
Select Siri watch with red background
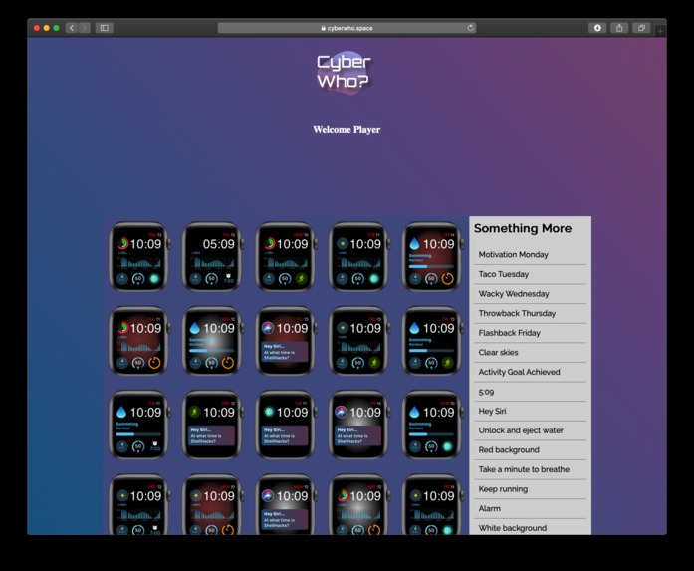[x=287, y=341]
